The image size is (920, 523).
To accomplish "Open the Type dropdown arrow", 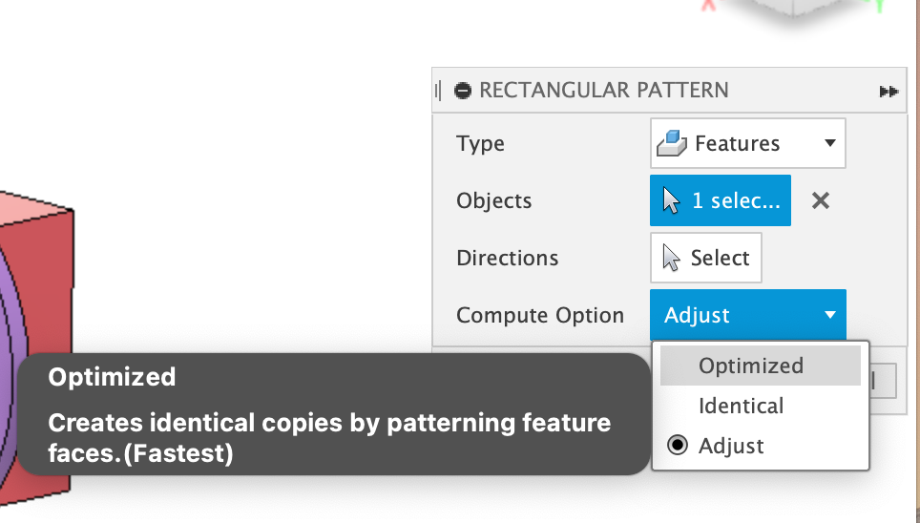I will [829, 143].
